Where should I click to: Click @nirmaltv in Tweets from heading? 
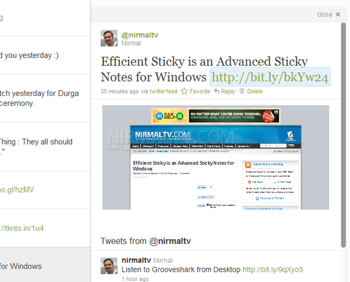tap(170, 241)
